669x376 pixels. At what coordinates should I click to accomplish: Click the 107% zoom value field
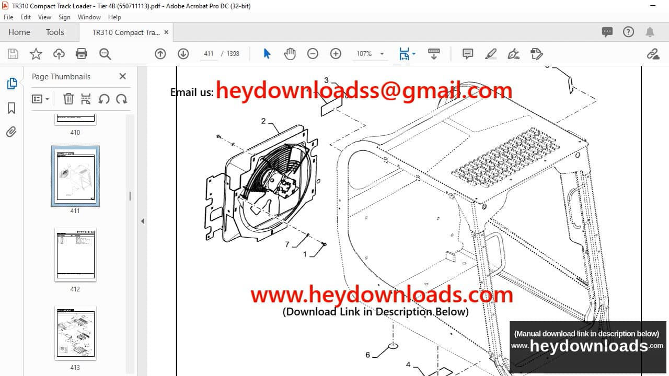[x=364, y=54]
